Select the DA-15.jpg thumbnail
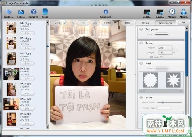The height and width of the screenshot is (137, 192). click(x=11, y=59)
